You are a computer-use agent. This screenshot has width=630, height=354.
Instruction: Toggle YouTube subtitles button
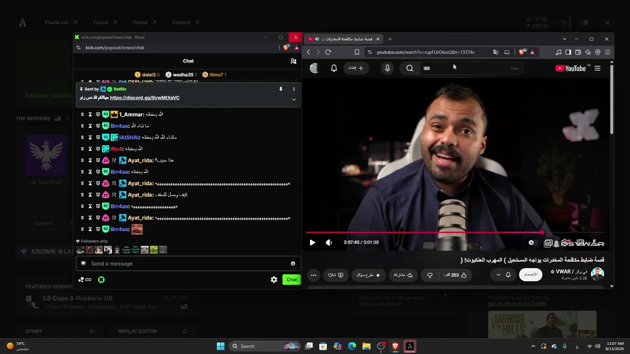click(548, 243)
